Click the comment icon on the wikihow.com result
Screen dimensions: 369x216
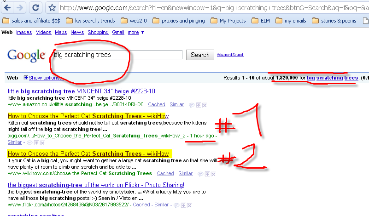pyautogui.click(x=200, y=174)
